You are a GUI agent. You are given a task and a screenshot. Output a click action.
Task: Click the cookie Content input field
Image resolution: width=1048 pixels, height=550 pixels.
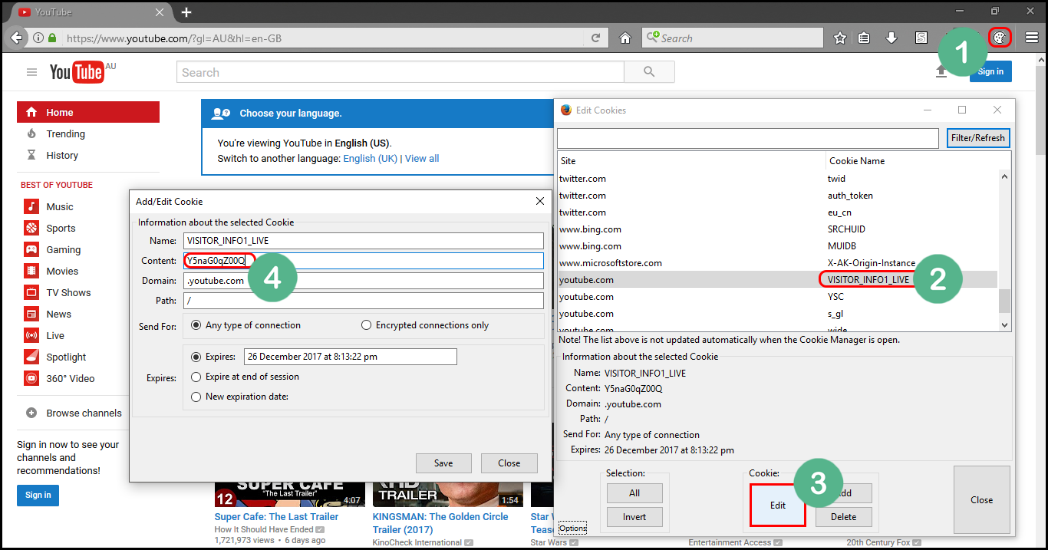pyautogui.click(x=364, y=261)
